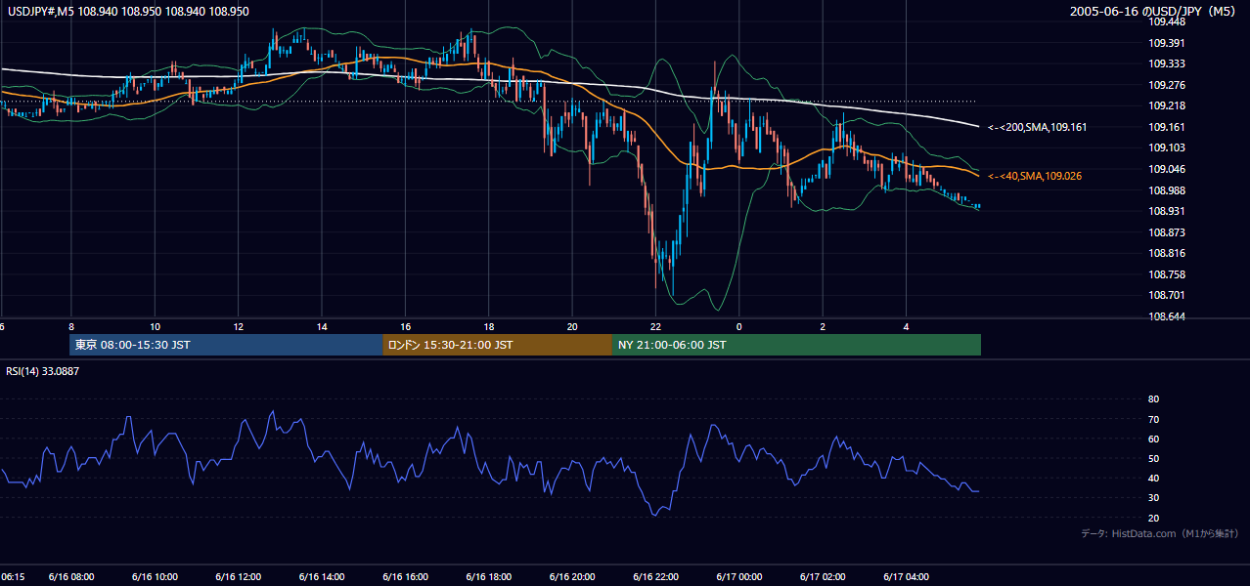Click the time axis label 6/16 10:00
The width and height of the screenshot is (1250, 586).
pos(155,577)
